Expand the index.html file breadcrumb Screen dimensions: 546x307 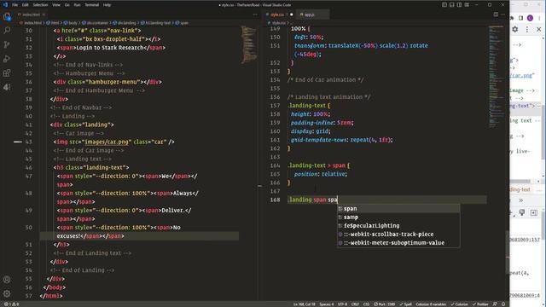tap(32, 23)
